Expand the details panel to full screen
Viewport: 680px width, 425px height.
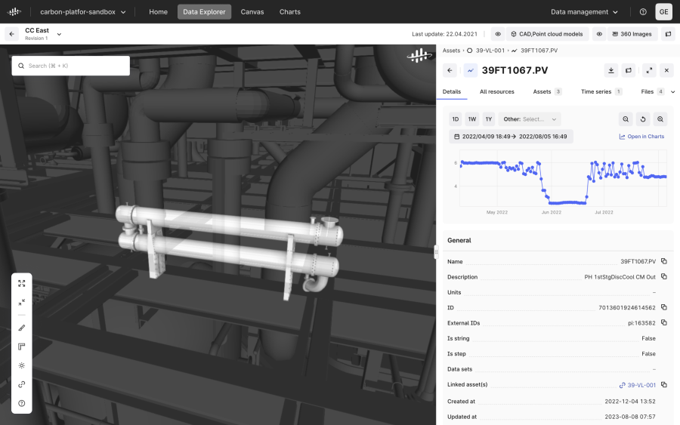tap(648, 70)
